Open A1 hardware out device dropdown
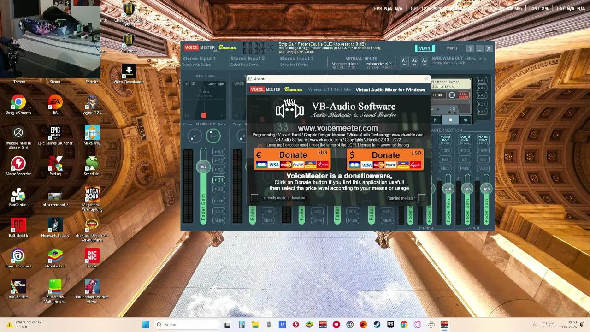Image resolution: width=590 pixels, height=332 pixels. coord(404,62)
